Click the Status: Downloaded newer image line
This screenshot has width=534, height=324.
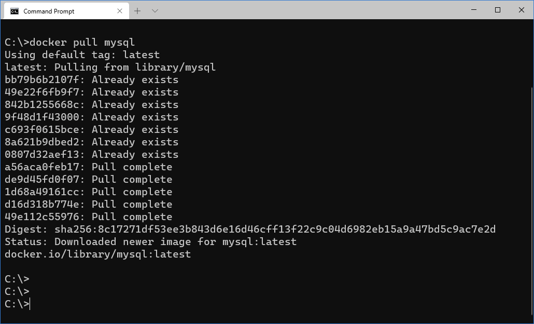150,242
